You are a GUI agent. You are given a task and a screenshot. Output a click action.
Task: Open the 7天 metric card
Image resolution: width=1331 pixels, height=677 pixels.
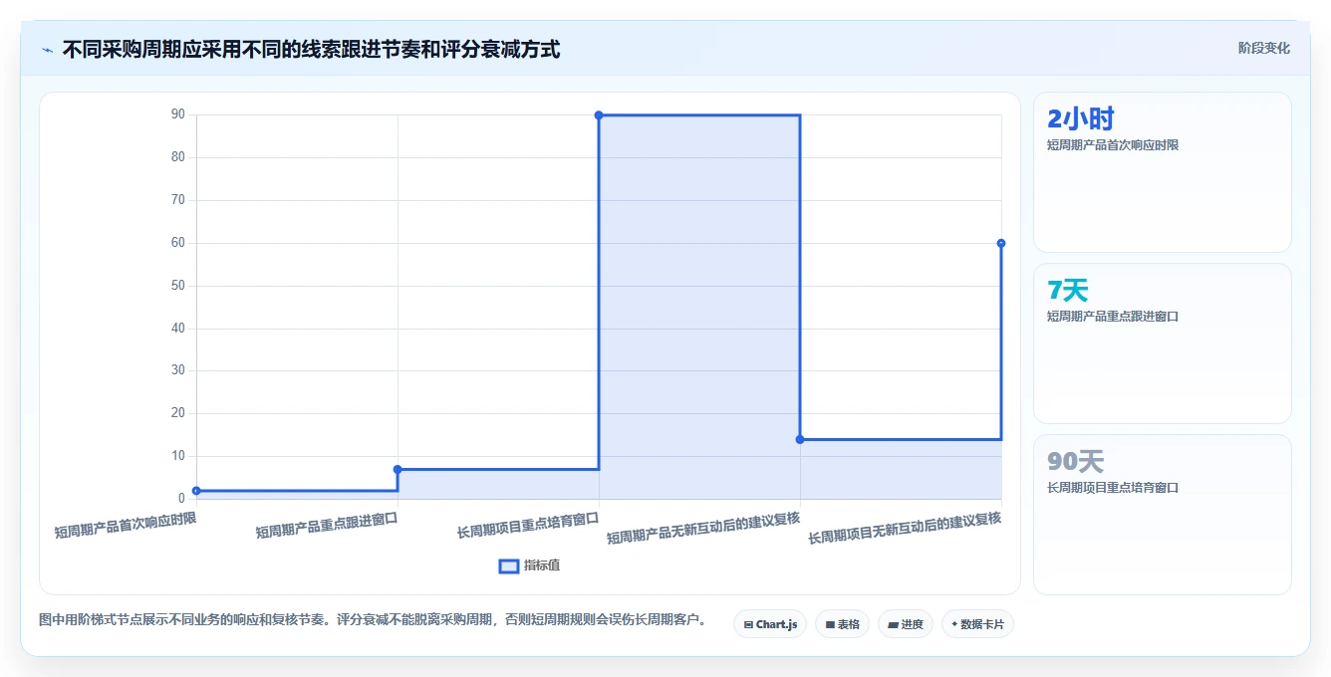(1163, 343)
